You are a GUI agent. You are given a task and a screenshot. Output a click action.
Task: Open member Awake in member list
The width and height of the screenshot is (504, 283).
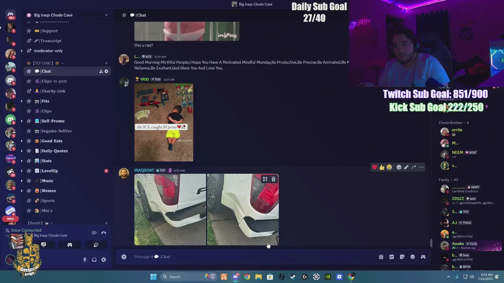click(469, 246)
